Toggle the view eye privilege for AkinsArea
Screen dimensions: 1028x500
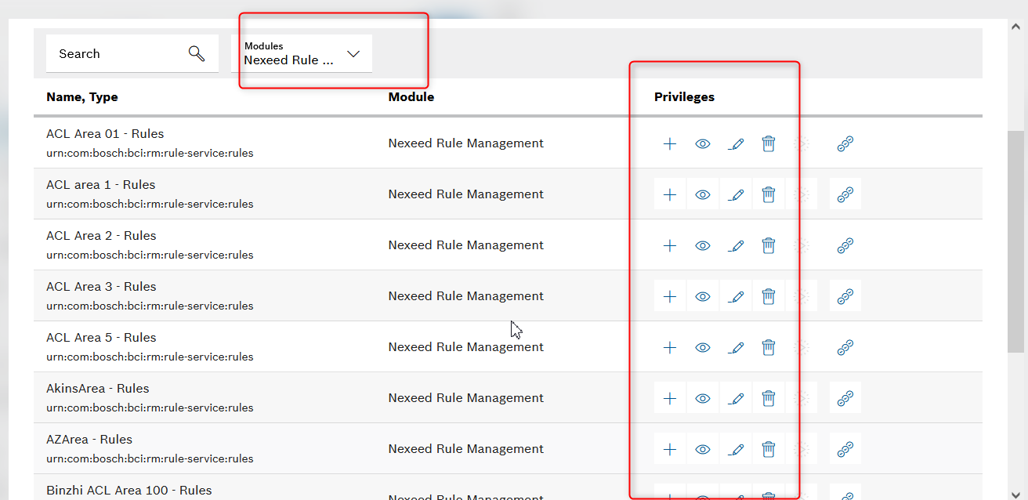pos(702,397)
